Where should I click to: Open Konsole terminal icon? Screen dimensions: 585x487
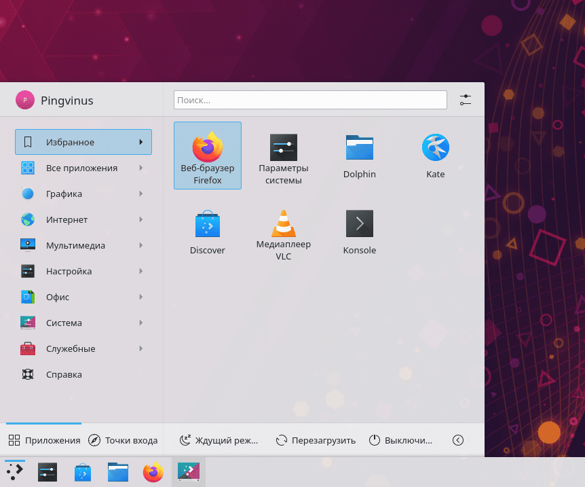point(359,232)
